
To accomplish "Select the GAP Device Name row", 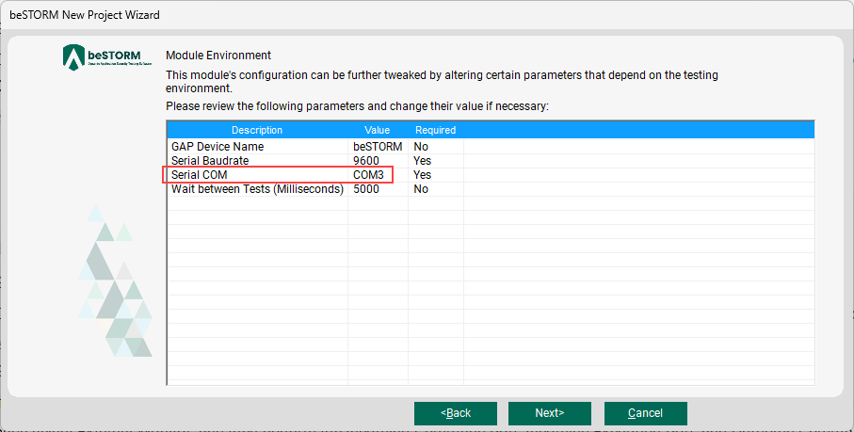I will (491, 147).
